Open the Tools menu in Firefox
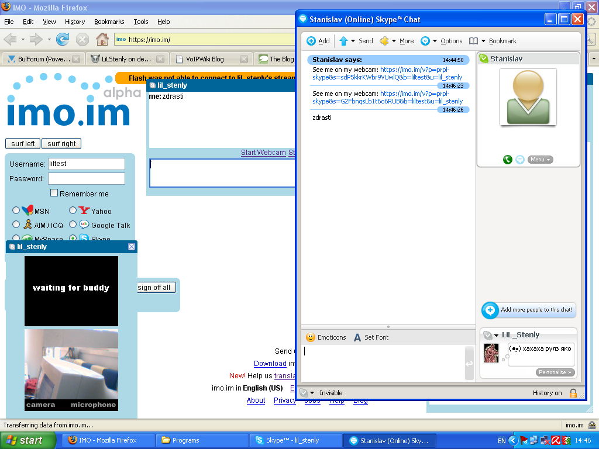This screenshot has width=599, height=449. point(141,22)
